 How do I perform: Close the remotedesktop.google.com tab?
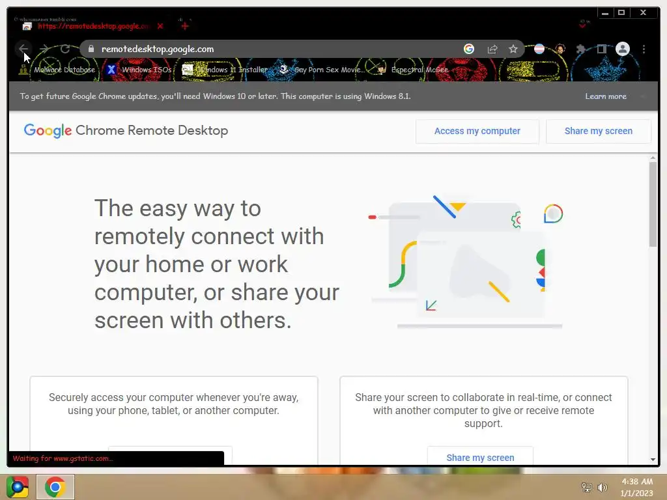[x=160, y=26]
